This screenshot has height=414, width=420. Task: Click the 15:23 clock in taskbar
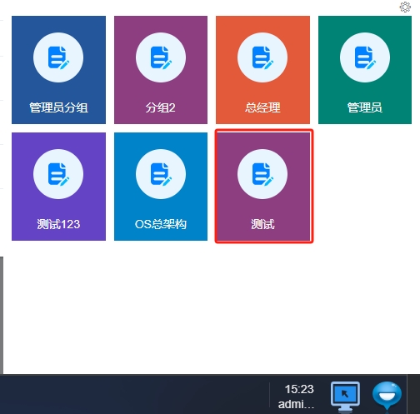pyautogui.click(x=299, y=389)
